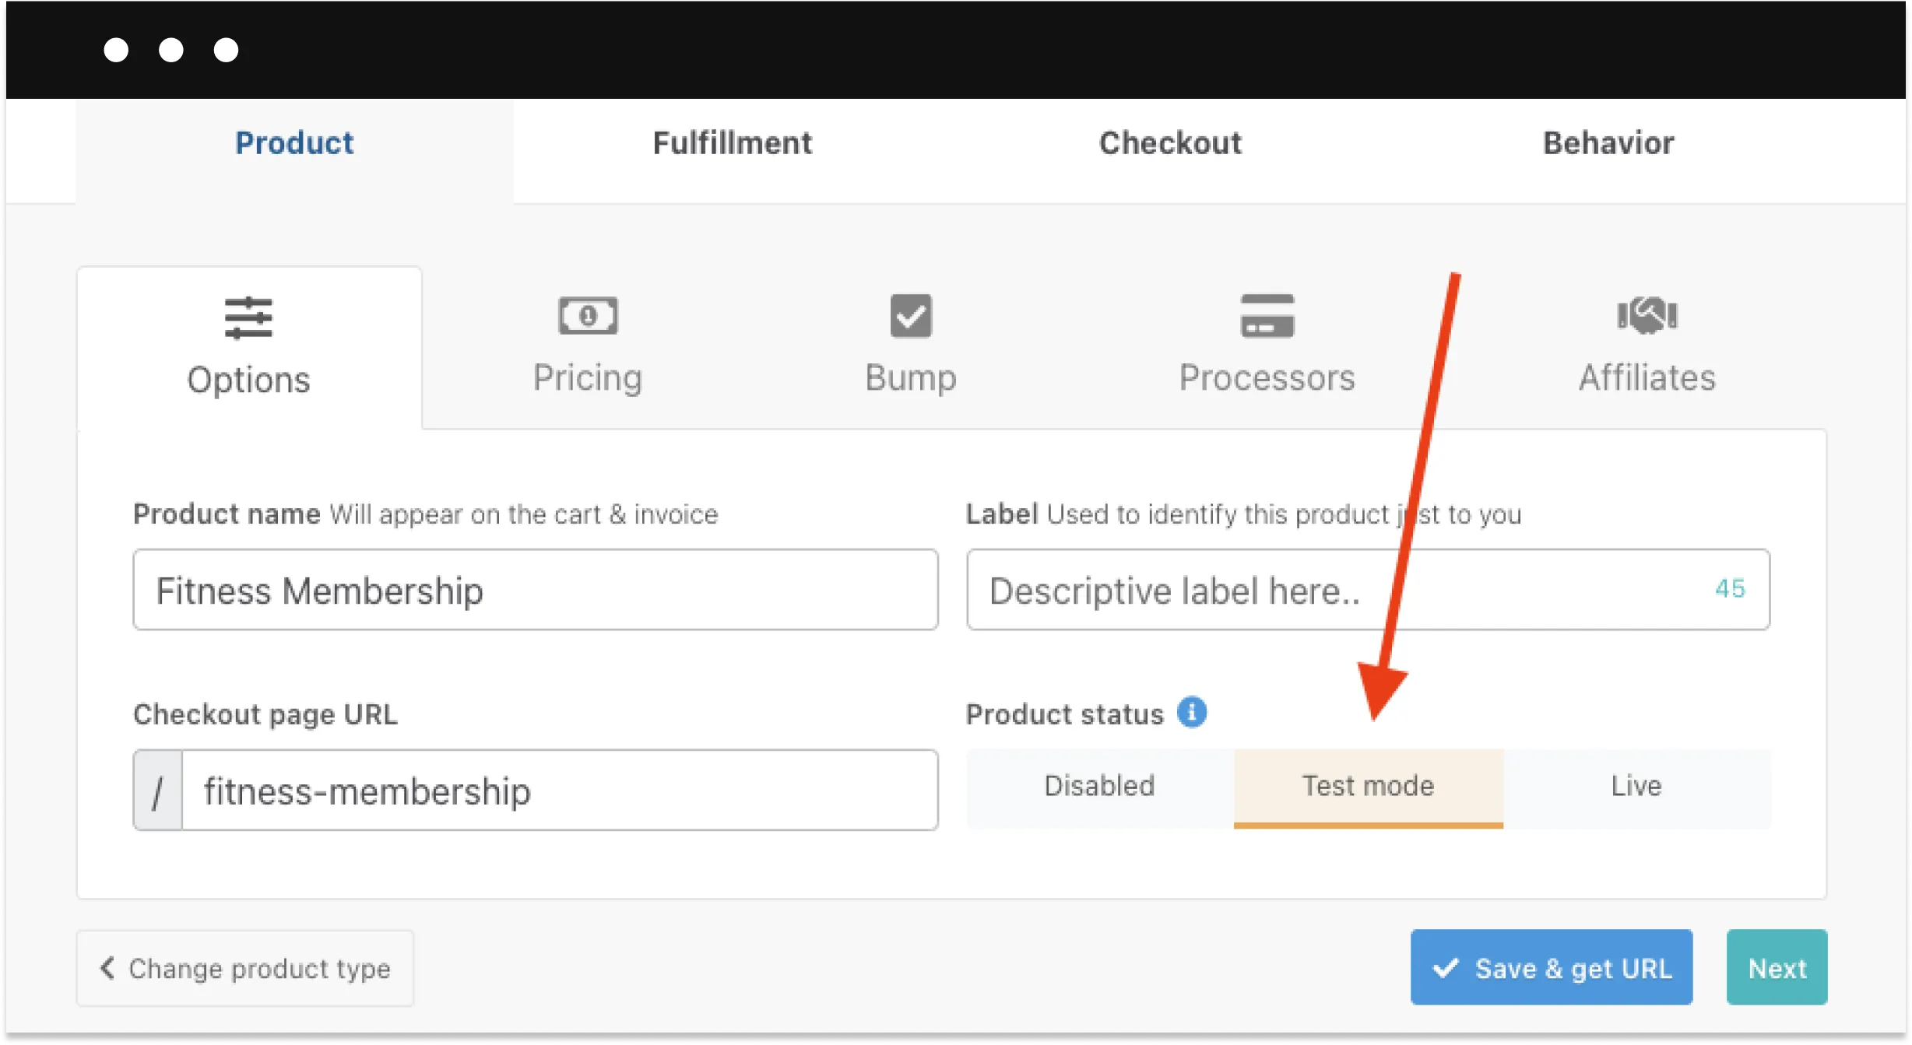Go to the Behavior tab
The width and height of the screenshot is (1912, 1045).
(x=1608, y=143)
